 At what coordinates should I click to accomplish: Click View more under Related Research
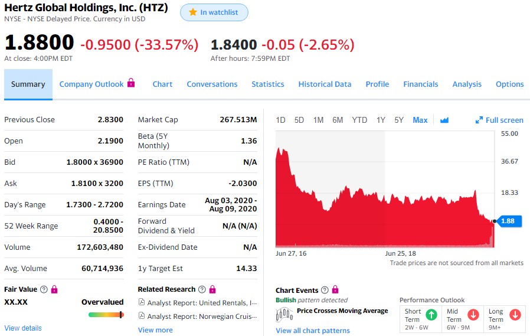click(x=155, y=330)
